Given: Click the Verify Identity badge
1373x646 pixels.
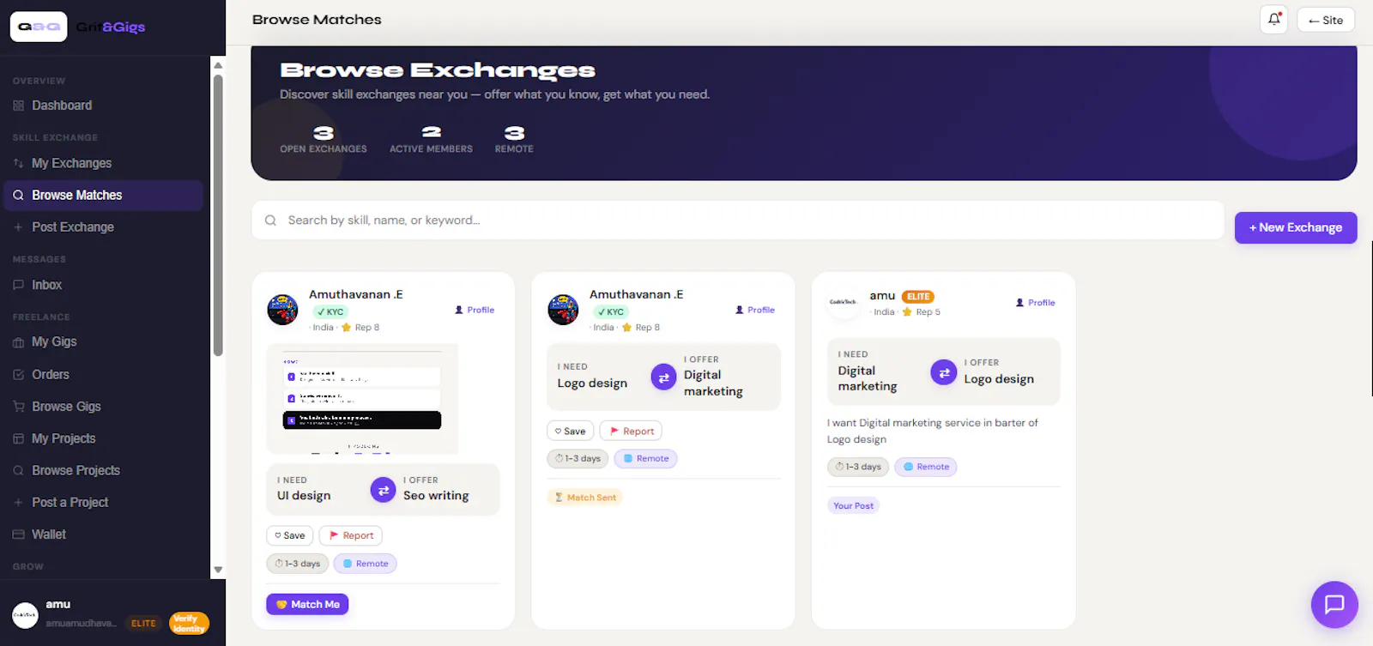Looking at the screenshot, I should point(189,623).
